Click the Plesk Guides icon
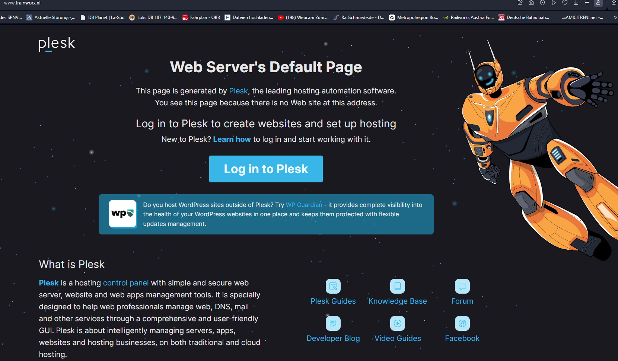The height and width of the screenshot is (361, 618). 333,286
